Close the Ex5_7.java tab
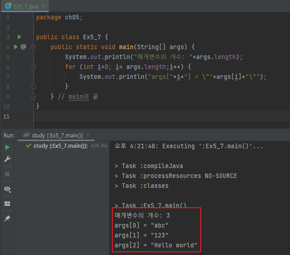 click(x=43, y=6)
